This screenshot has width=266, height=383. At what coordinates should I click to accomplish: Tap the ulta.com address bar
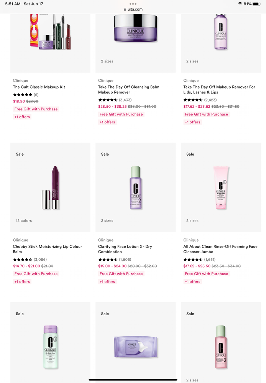point(133,10)
